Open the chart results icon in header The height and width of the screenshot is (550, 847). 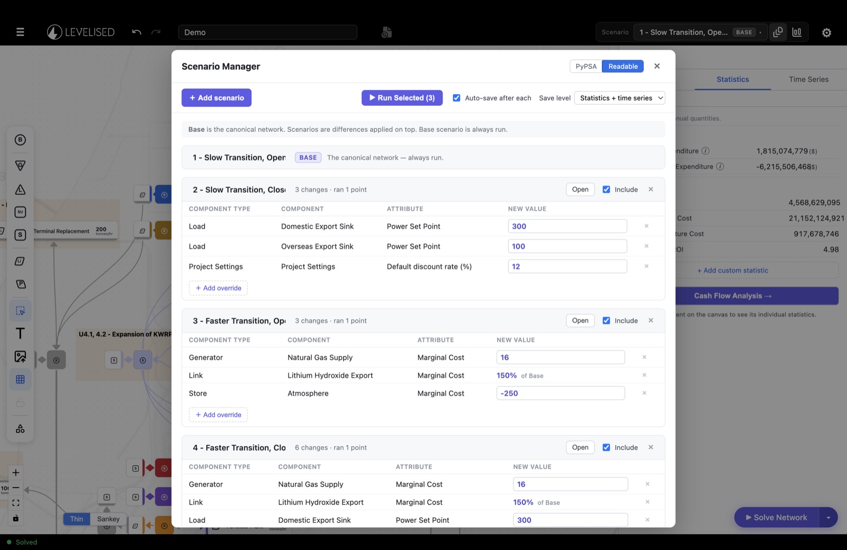(797, 32)
